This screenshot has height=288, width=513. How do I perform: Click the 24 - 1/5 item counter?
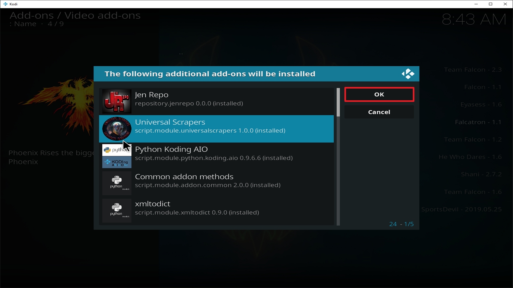[401, 224]
